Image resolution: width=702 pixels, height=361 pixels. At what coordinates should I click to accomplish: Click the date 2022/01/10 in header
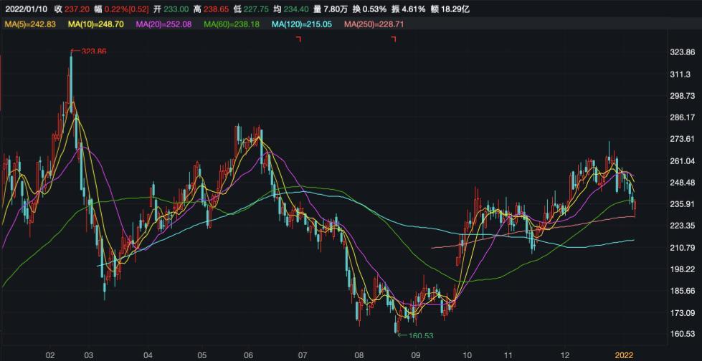(x=27, y=9)
